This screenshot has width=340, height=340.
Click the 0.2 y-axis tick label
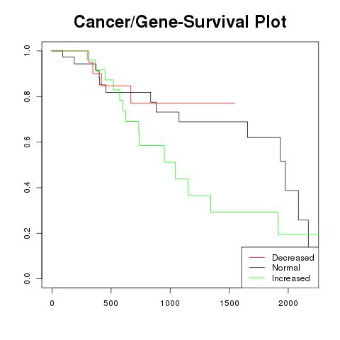[27, 233]
